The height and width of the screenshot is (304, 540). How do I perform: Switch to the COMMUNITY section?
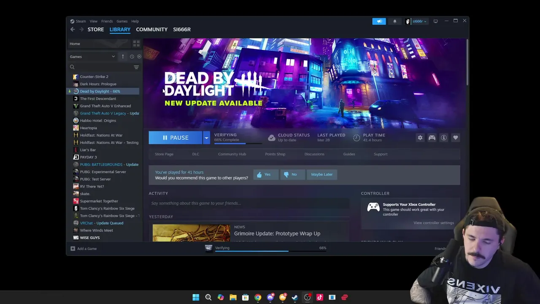(x=152, y=29)
